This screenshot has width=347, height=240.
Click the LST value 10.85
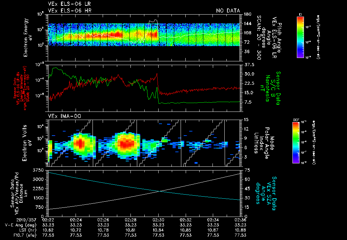coord(185,230)
